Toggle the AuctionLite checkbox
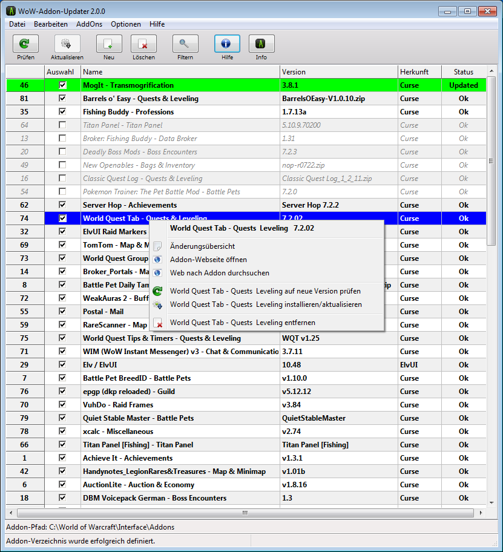503x552 pixels. (62, 484)
